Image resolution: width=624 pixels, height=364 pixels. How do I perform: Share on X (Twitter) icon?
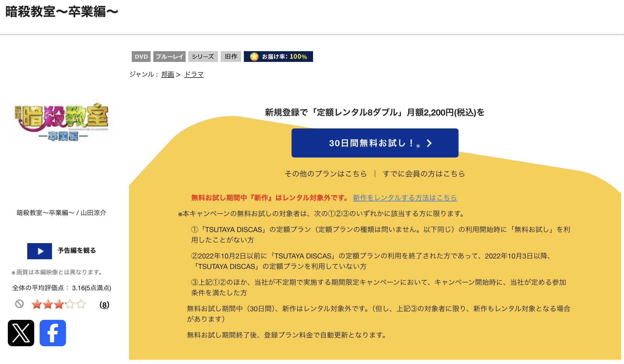coord(21,333)
